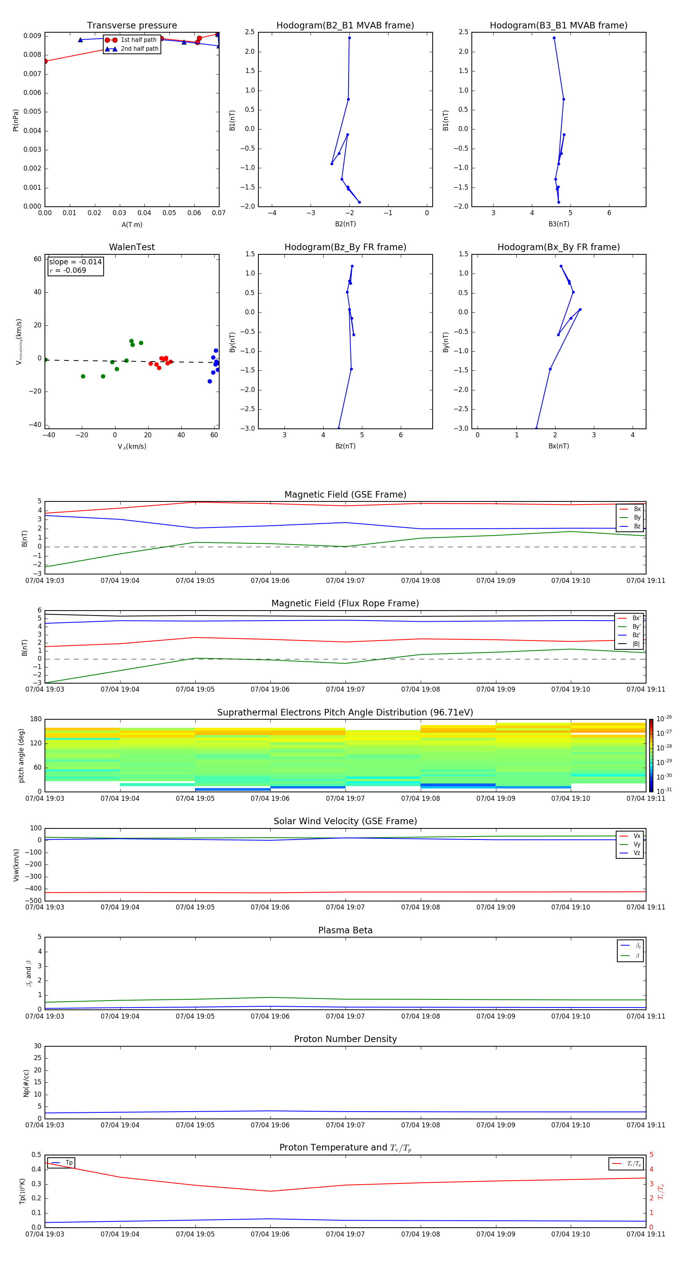Image resolution: width=691 pixels, height=1268 pixels.
Task: Click the 'Hodogram(B3_B1 MVAB frame)' title
Action: click(559, 26)
